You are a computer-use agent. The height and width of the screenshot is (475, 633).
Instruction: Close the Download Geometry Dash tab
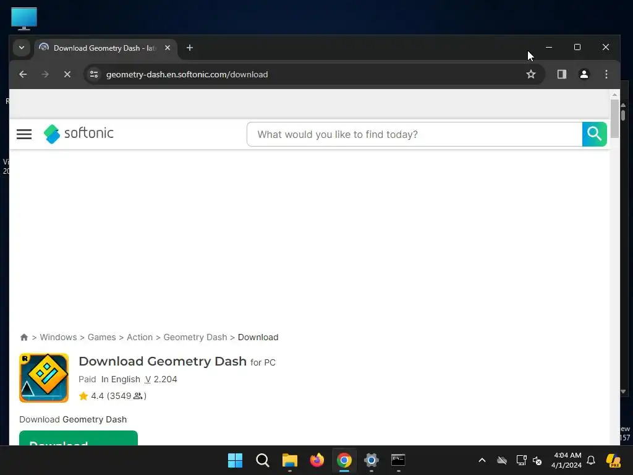click(x=168, y=48)
